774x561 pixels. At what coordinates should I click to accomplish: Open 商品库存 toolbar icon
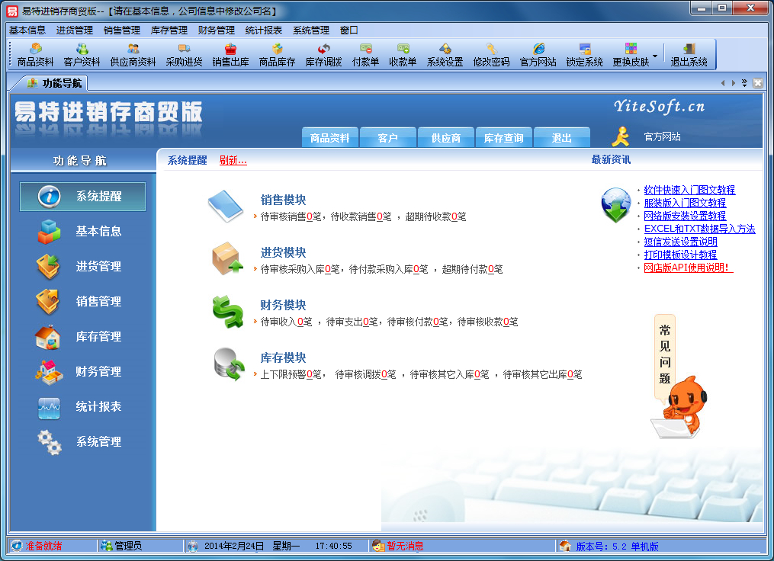point(277,55)
